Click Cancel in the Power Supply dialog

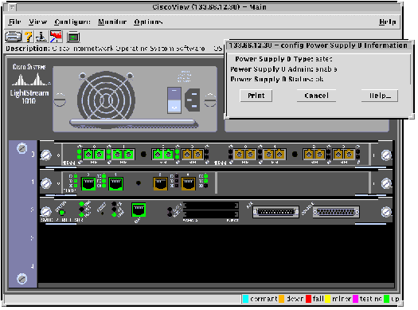click(316, 96)
